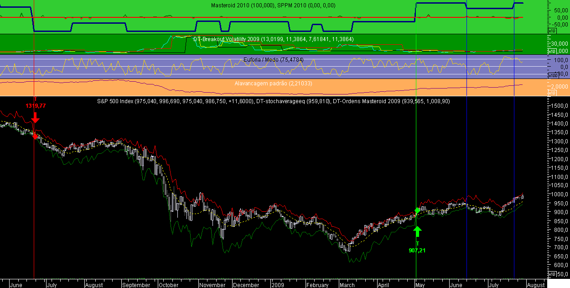Click the 1000,0 price axis value

559,194
